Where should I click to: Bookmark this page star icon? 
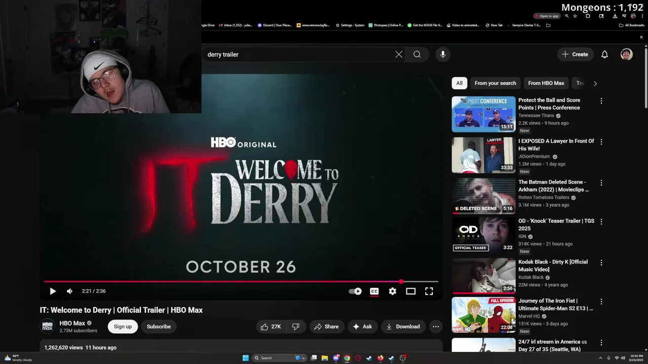(x=575, y=16)
